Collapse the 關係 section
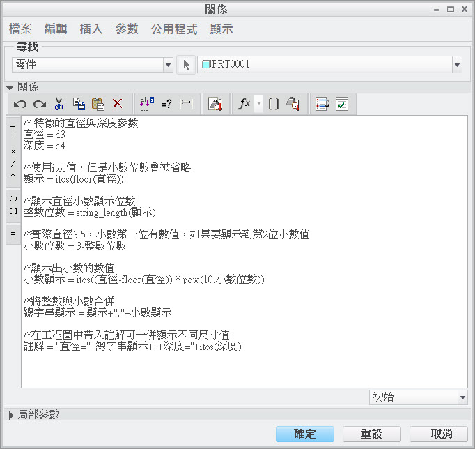 point(10,88)
